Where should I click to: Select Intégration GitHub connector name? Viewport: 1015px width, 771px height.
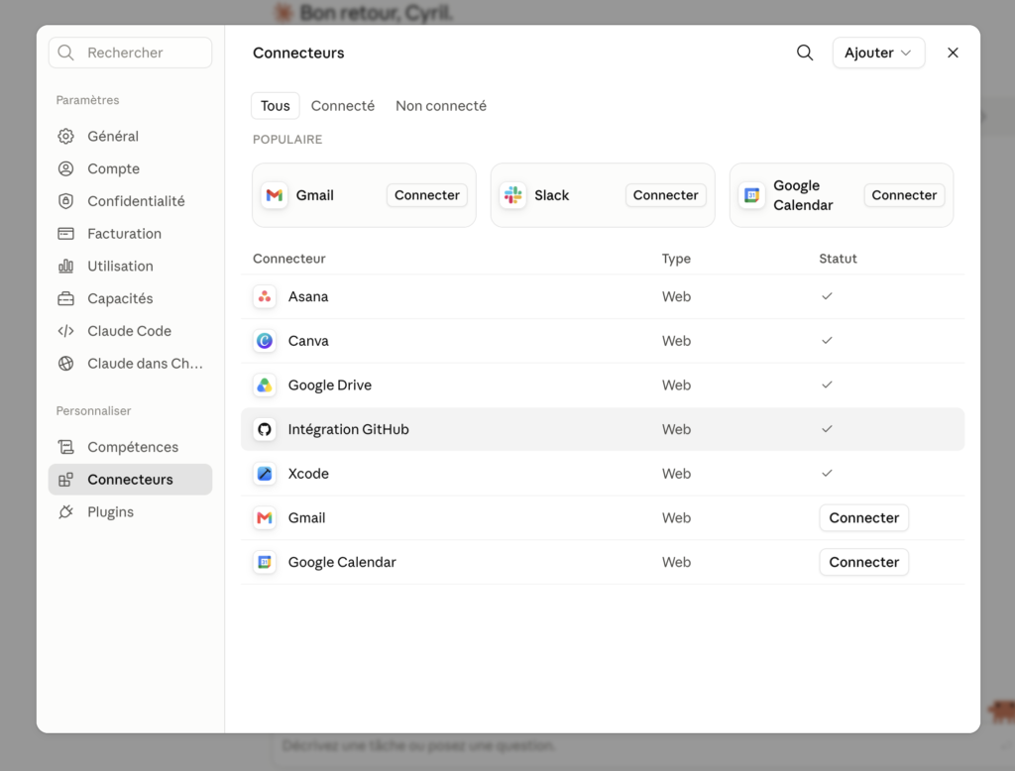click(x=348, y=429)
